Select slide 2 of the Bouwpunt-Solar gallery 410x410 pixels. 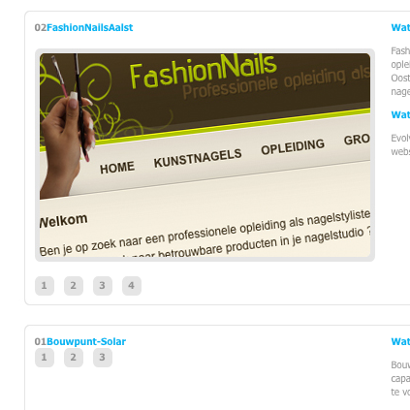74,358
